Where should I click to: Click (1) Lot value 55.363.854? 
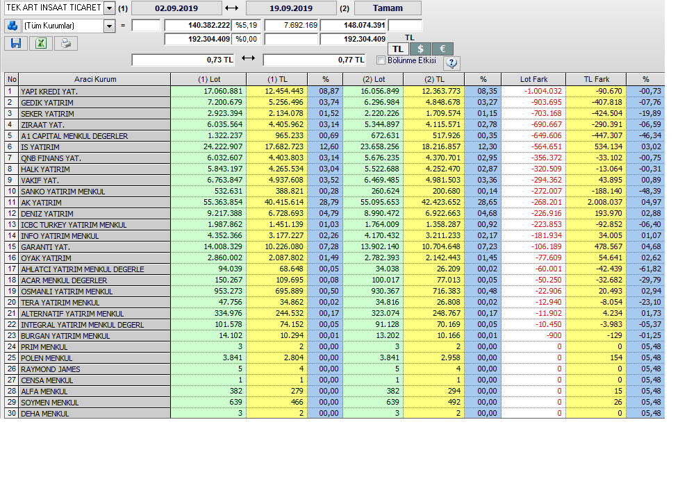click(x=223, y=202)
